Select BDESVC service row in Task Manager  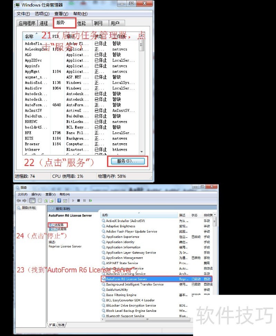(x=81, y=122)
